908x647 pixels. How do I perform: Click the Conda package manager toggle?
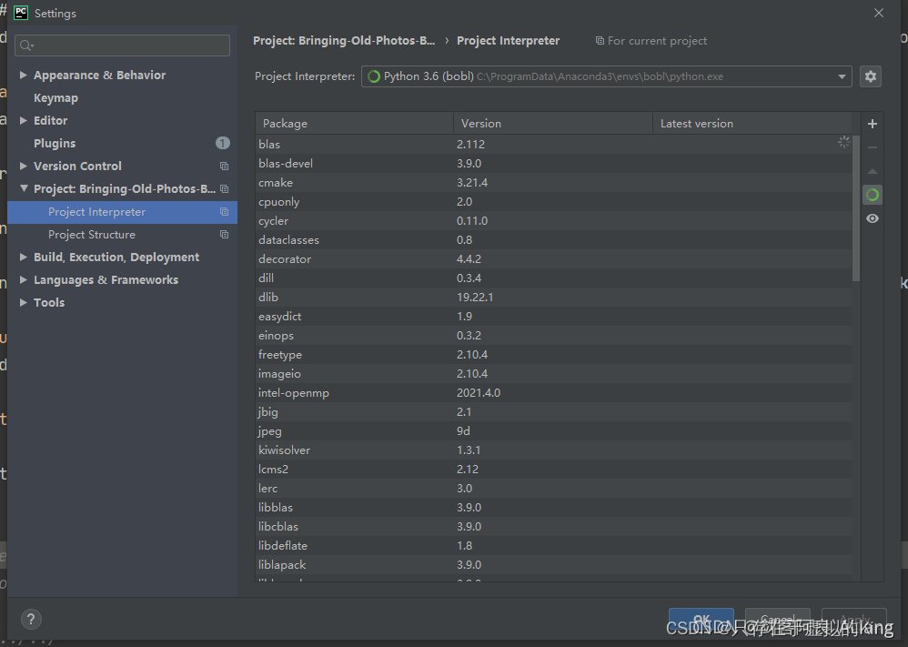[873, 196]
